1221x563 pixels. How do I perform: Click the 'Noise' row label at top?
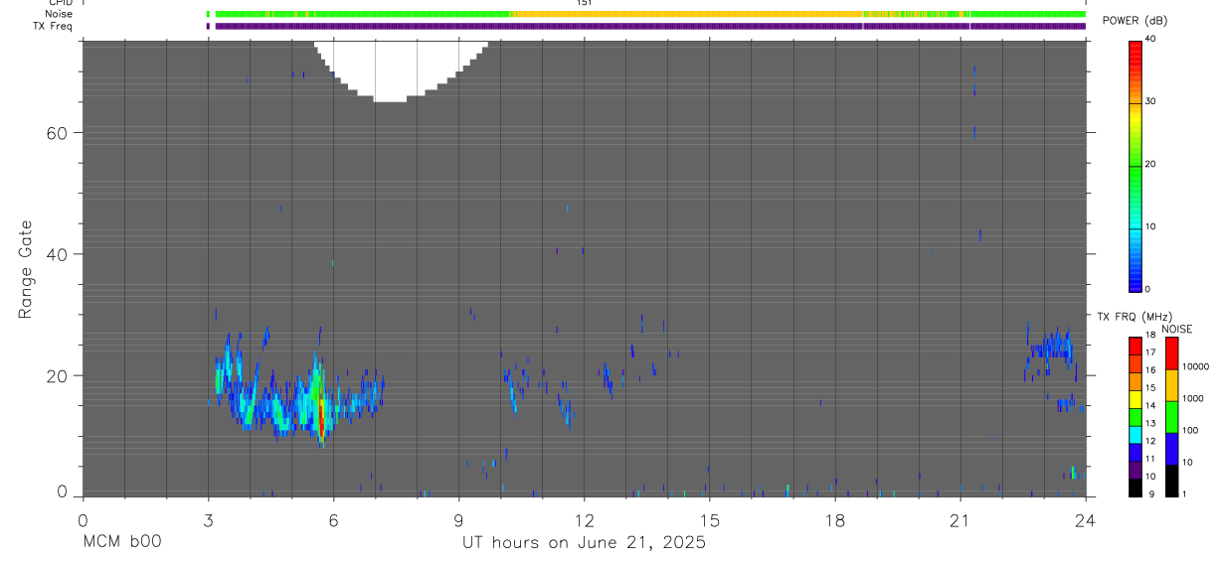click(x=60, y=14)
